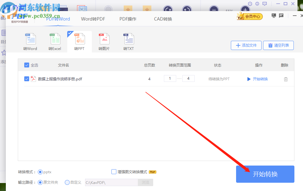Switch to the Word转PDF tab
Viewport: 303px width, 191px height.
point(93,19)
